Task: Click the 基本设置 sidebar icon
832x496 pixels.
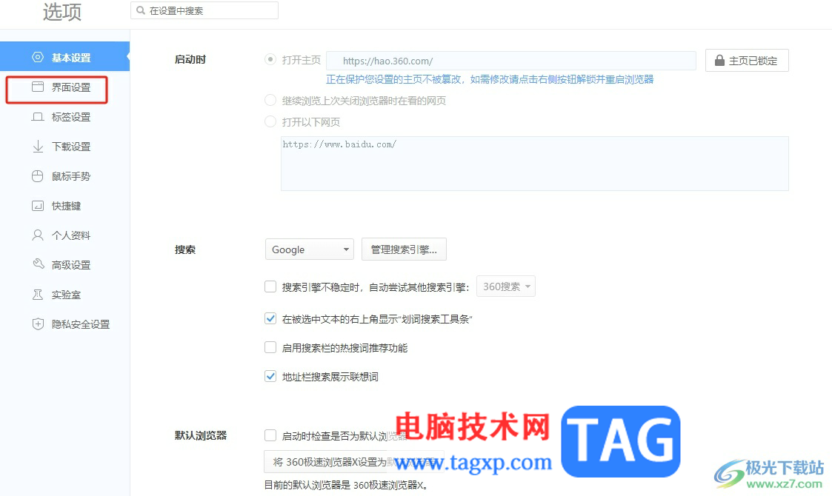Action: (x=38, y=57)
